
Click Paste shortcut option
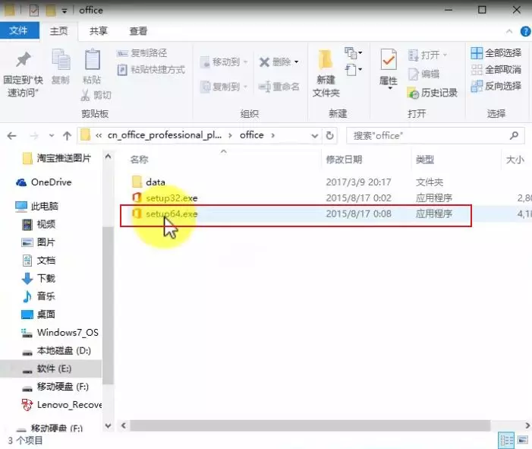pyautogui.click(x=151, y=70)
